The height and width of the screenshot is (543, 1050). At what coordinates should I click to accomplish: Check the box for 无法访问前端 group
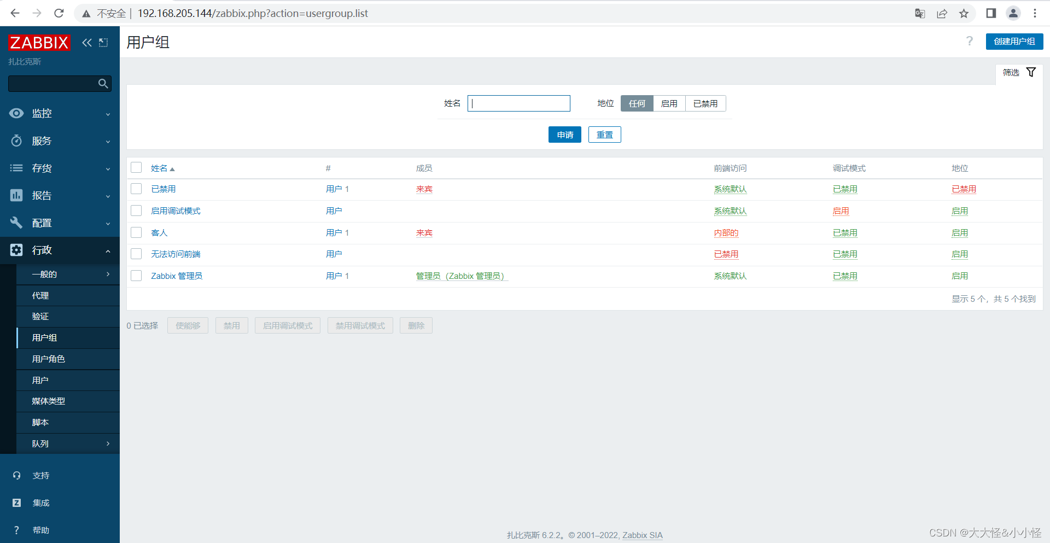(x=136, y=254)
